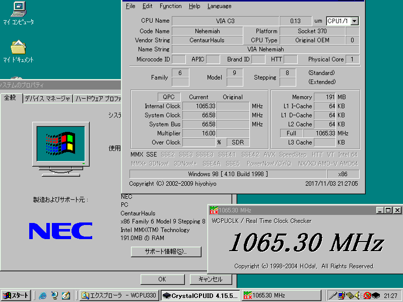Click the 0.13 process size value
Viewport: 403px width, 302px height.
coord(296,21)
